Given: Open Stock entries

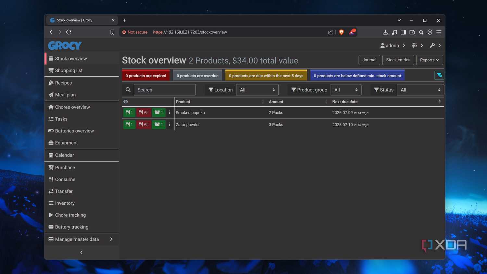Looking at the screenshot, I should (x=398, y=60).
